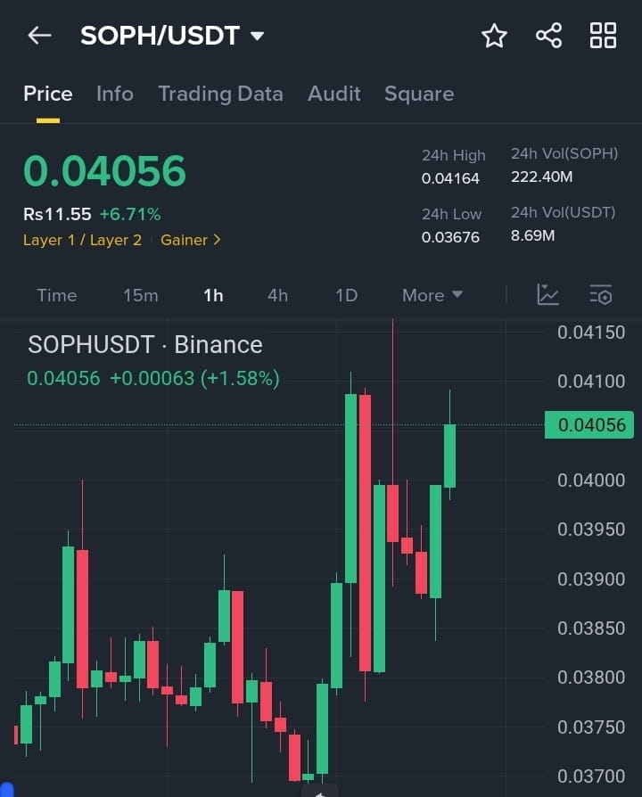This screenshot has width=642, height=797.
Task: Tap the 24h Low value 0.03676
Action: tap(450, 237)
